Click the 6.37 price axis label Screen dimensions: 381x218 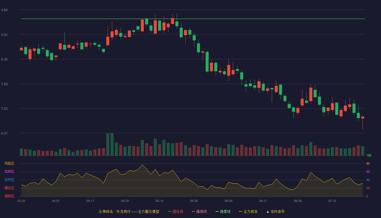click(x=4, y=134)
